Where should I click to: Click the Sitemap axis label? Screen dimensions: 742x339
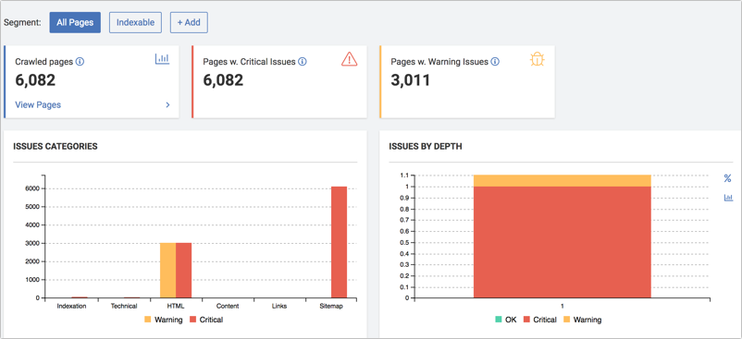coord(331,306)
